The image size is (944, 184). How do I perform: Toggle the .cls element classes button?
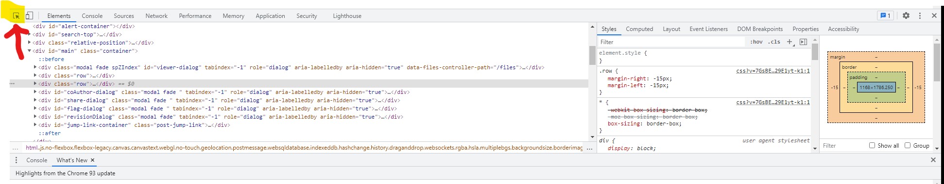point(774,42)
